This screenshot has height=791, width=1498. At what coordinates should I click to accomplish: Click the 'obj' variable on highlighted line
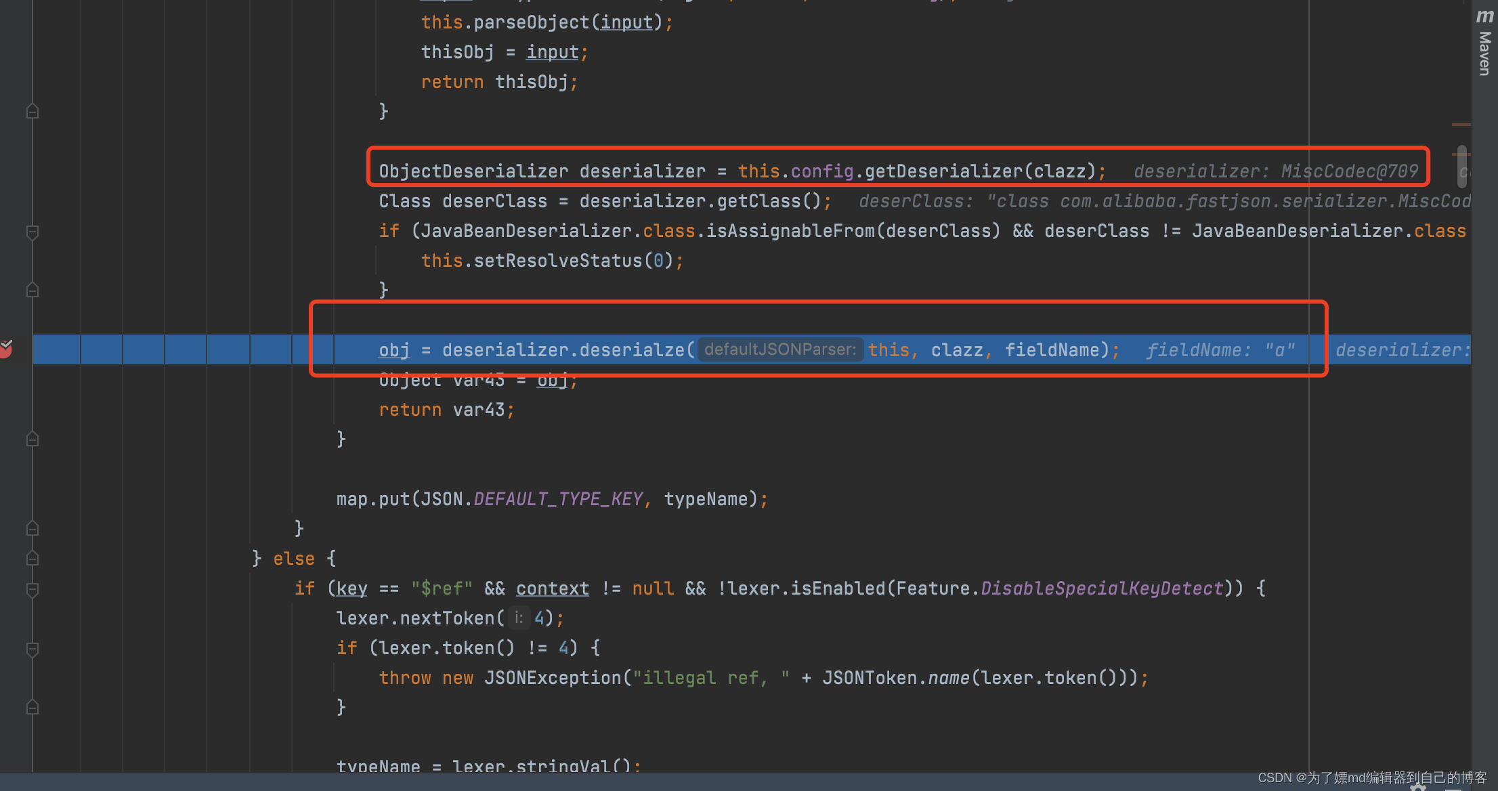click(394, 350)
